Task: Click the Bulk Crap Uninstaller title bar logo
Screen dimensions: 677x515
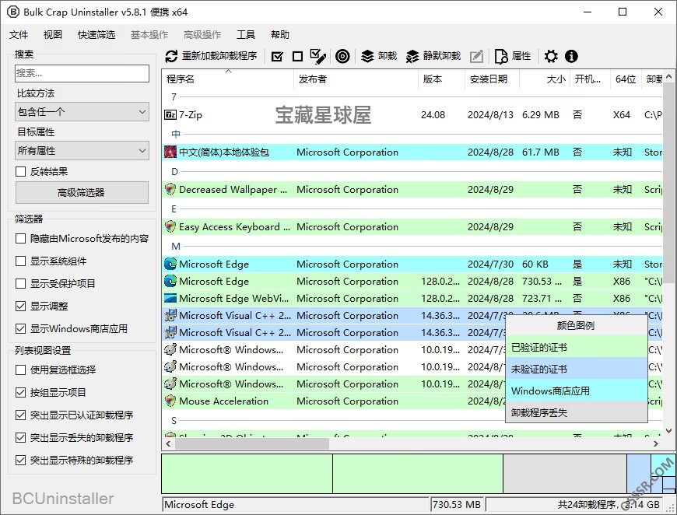Action: pyautogui.click(x=13, y=12)
